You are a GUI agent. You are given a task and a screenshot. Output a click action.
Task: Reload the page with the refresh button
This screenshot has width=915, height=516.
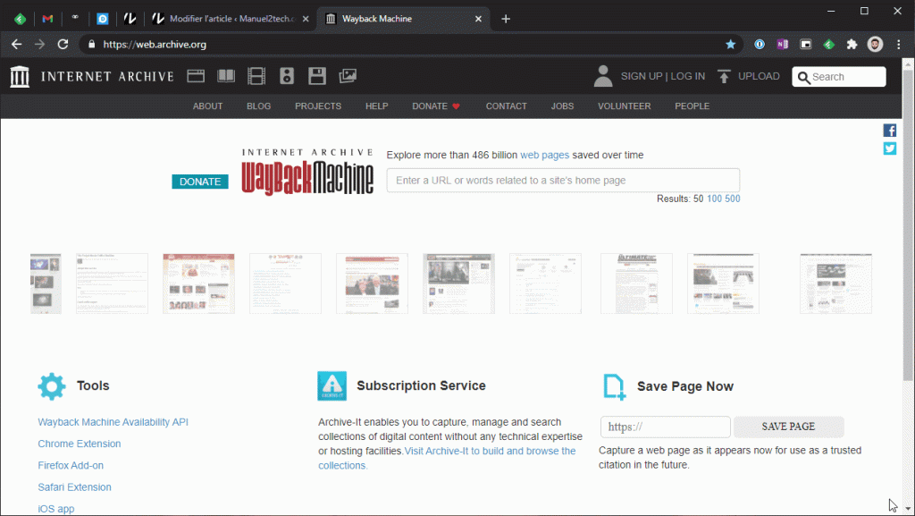(x=63, y=45)
